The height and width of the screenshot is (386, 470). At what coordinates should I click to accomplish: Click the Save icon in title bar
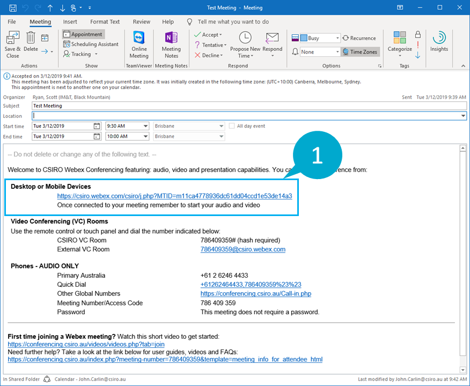(13, 8)
